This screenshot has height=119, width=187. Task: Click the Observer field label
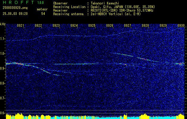pyautogui.click(x=60, y=3)
